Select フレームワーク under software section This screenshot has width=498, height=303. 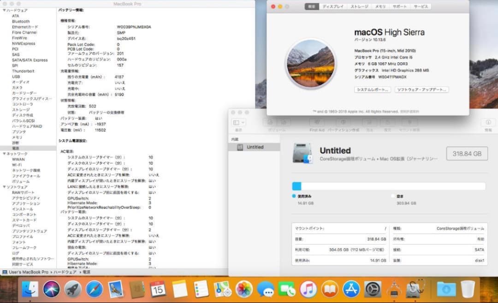(24, 248)
